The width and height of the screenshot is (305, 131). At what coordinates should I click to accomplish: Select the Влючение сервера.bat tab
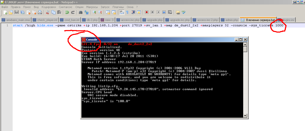coord(258,20)
